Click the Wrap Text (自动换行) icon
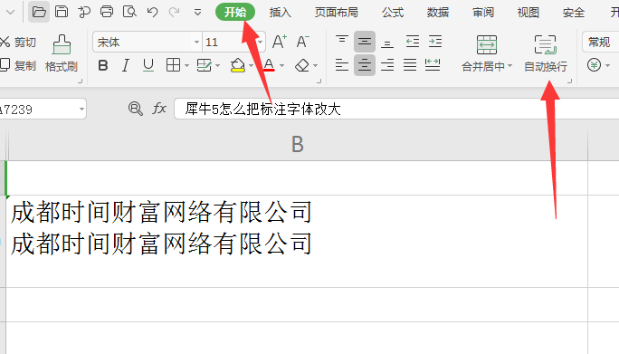Viewport: 619px width, 354px height. (546, 53)
